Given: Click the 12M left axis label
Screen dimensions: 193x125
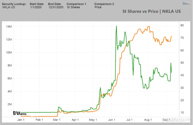Looking at the screenshot, I should pos(9,39).
